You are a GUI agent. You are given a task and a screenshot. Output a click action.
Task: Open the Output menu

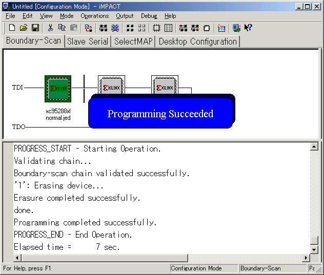pyautogui.click(x=125, y=16)
